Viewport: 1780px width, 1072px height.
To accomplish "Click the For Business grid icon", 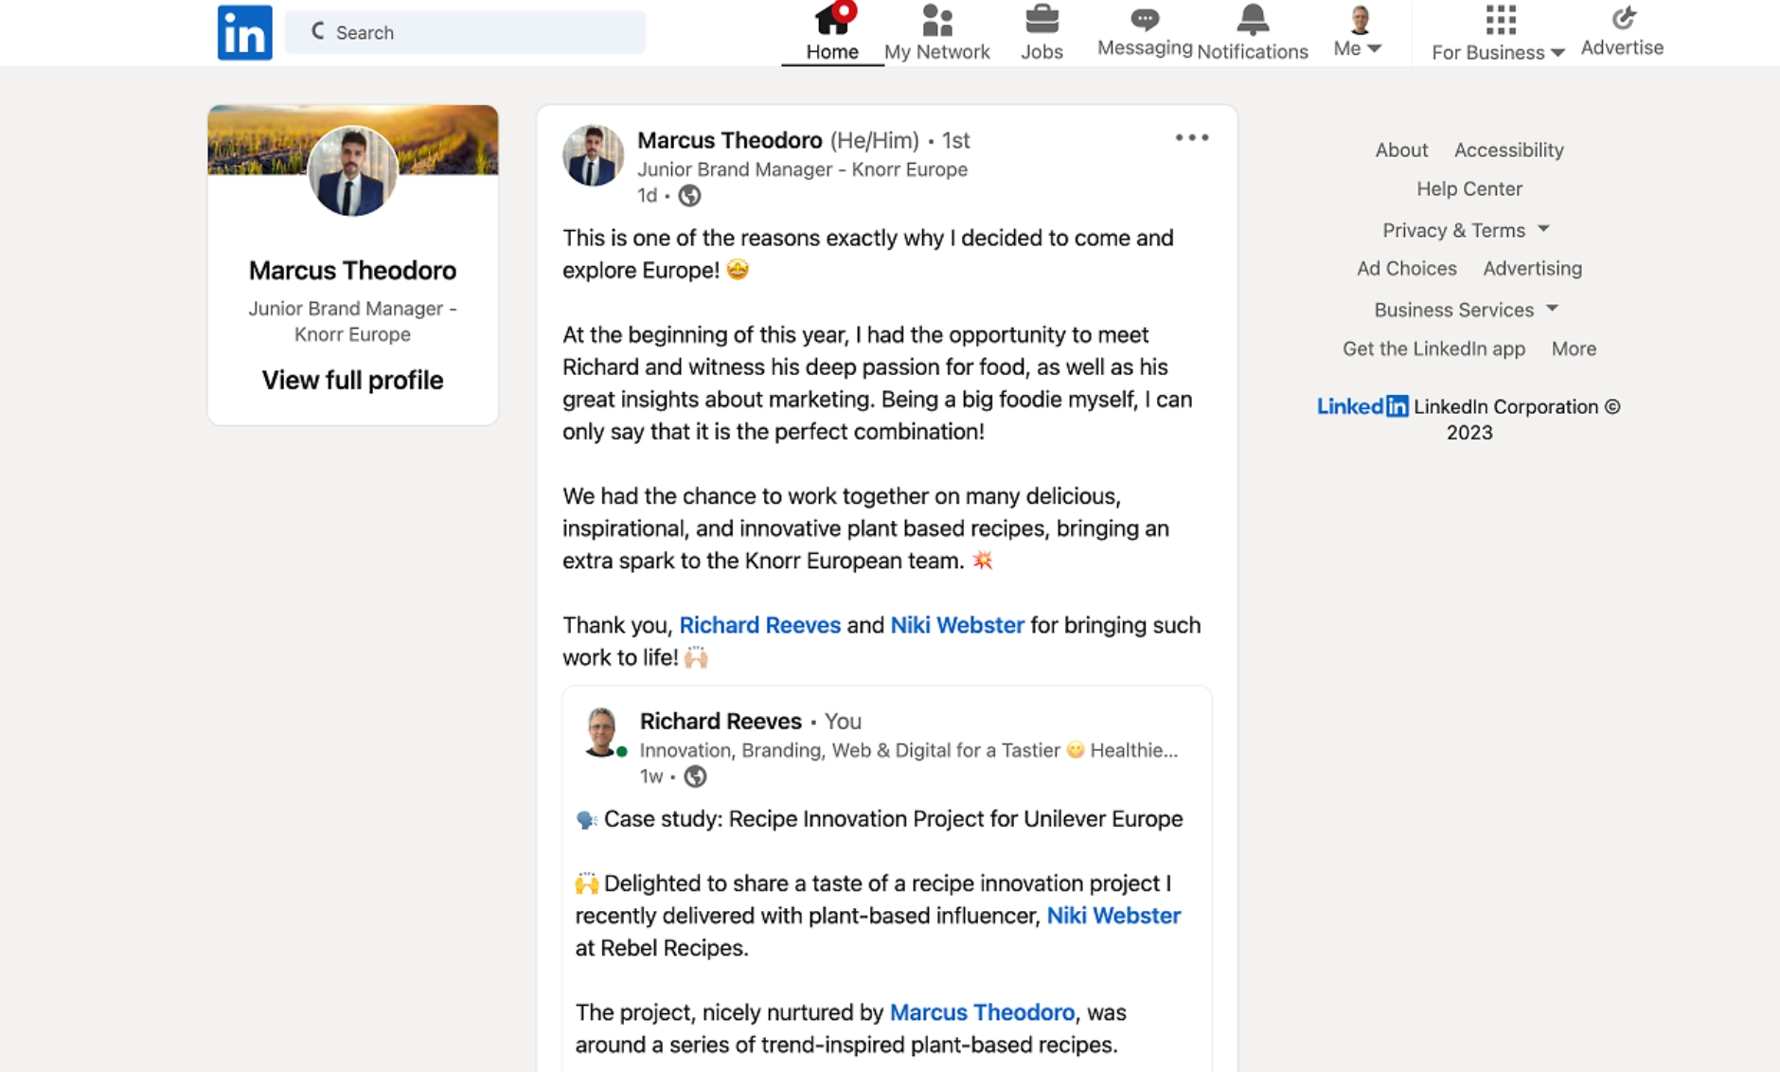I will click(x=1501, y=19).
